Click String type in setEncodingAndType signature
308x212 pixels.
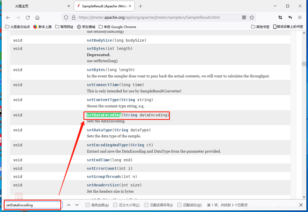tap(137, 145)
